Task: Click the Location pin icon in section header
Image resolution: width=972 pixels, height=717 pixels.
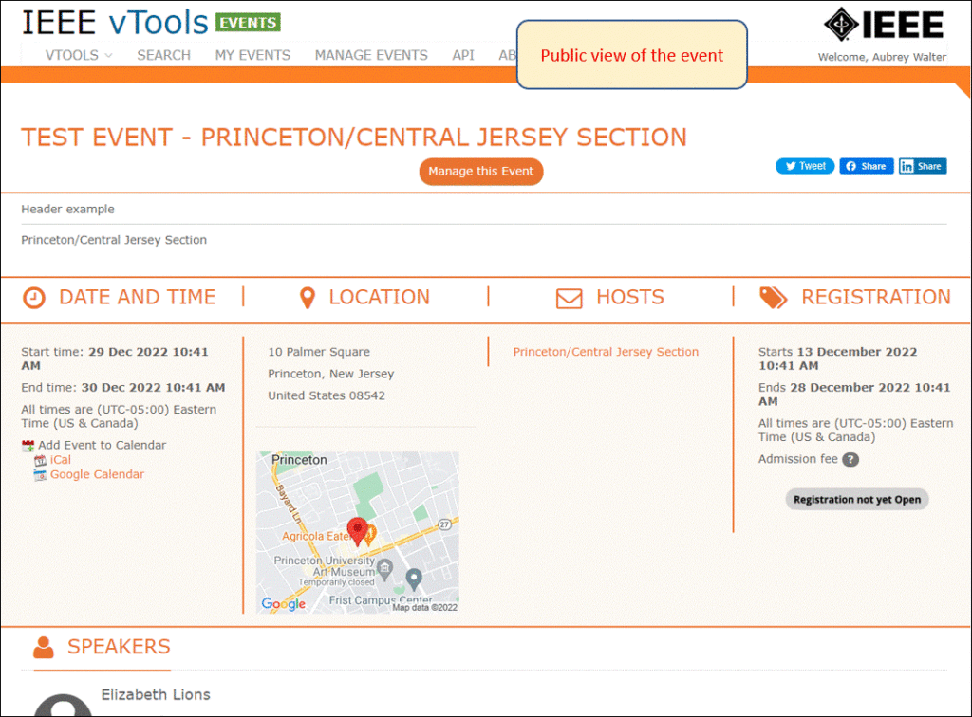Action: [x=308, y=298]
